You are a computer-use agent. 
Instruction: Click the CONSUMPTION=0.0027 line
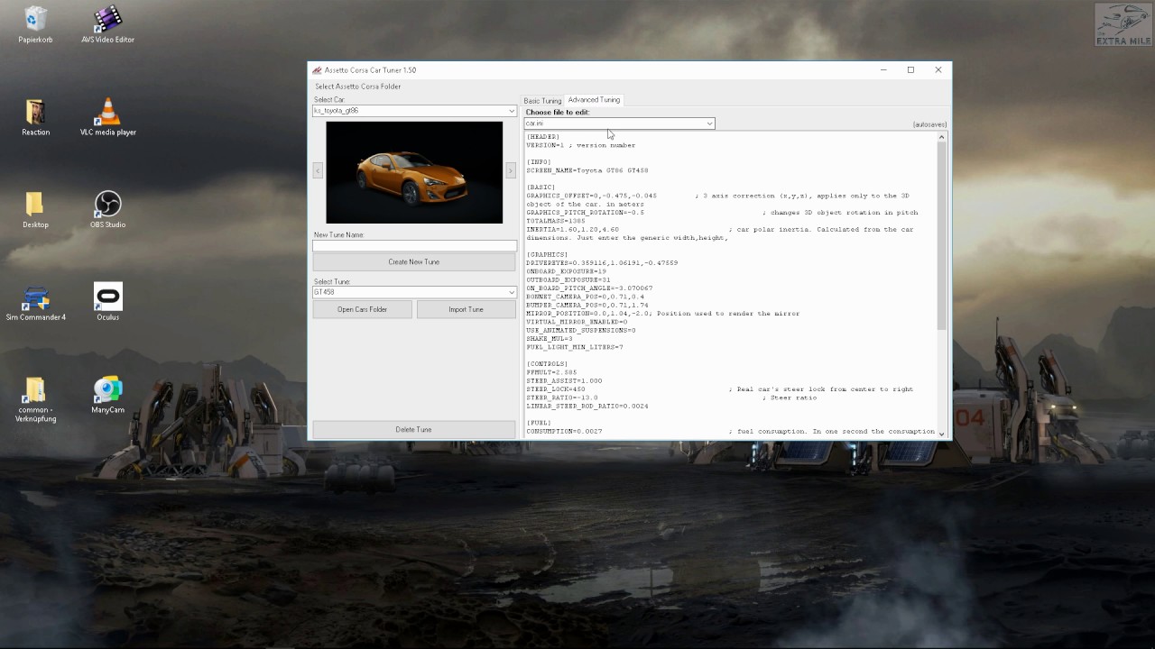[x=564, y=432]
